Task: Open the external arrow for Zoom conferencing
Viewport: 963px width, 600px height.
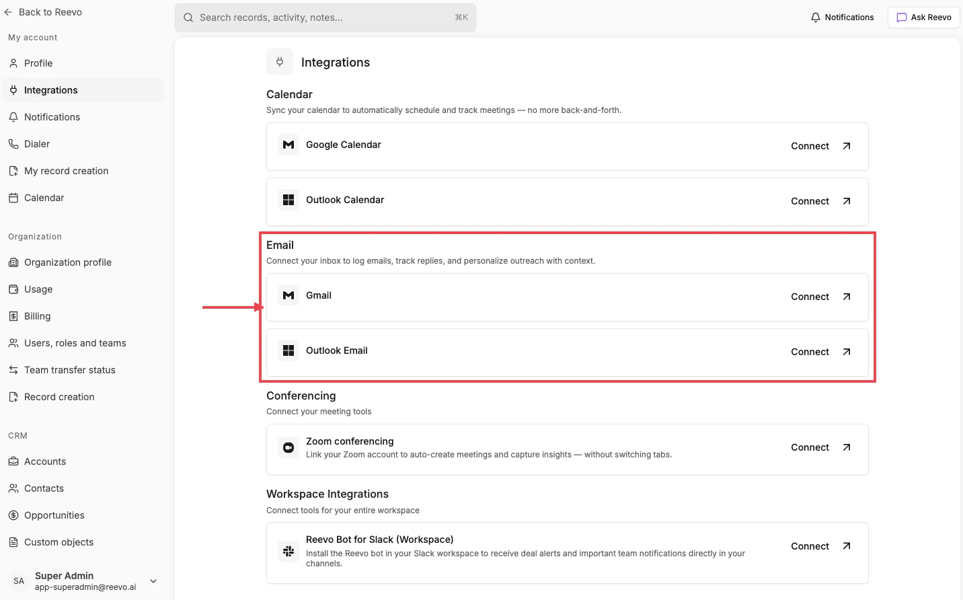Action: (x=847, y=447)
